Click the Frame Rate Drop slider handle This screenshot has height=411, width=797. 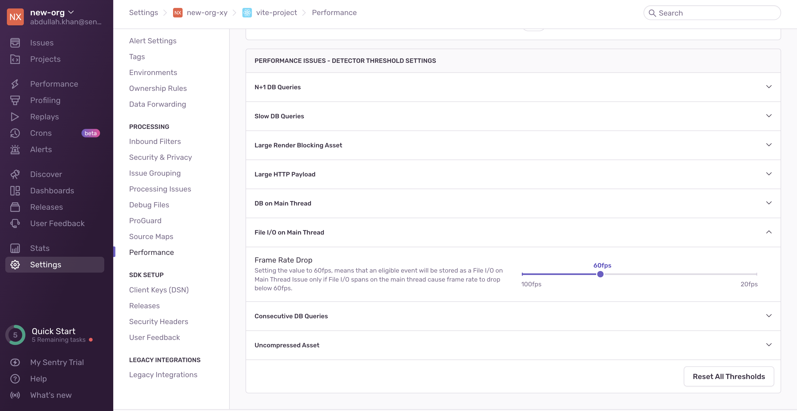click(600, 274)
